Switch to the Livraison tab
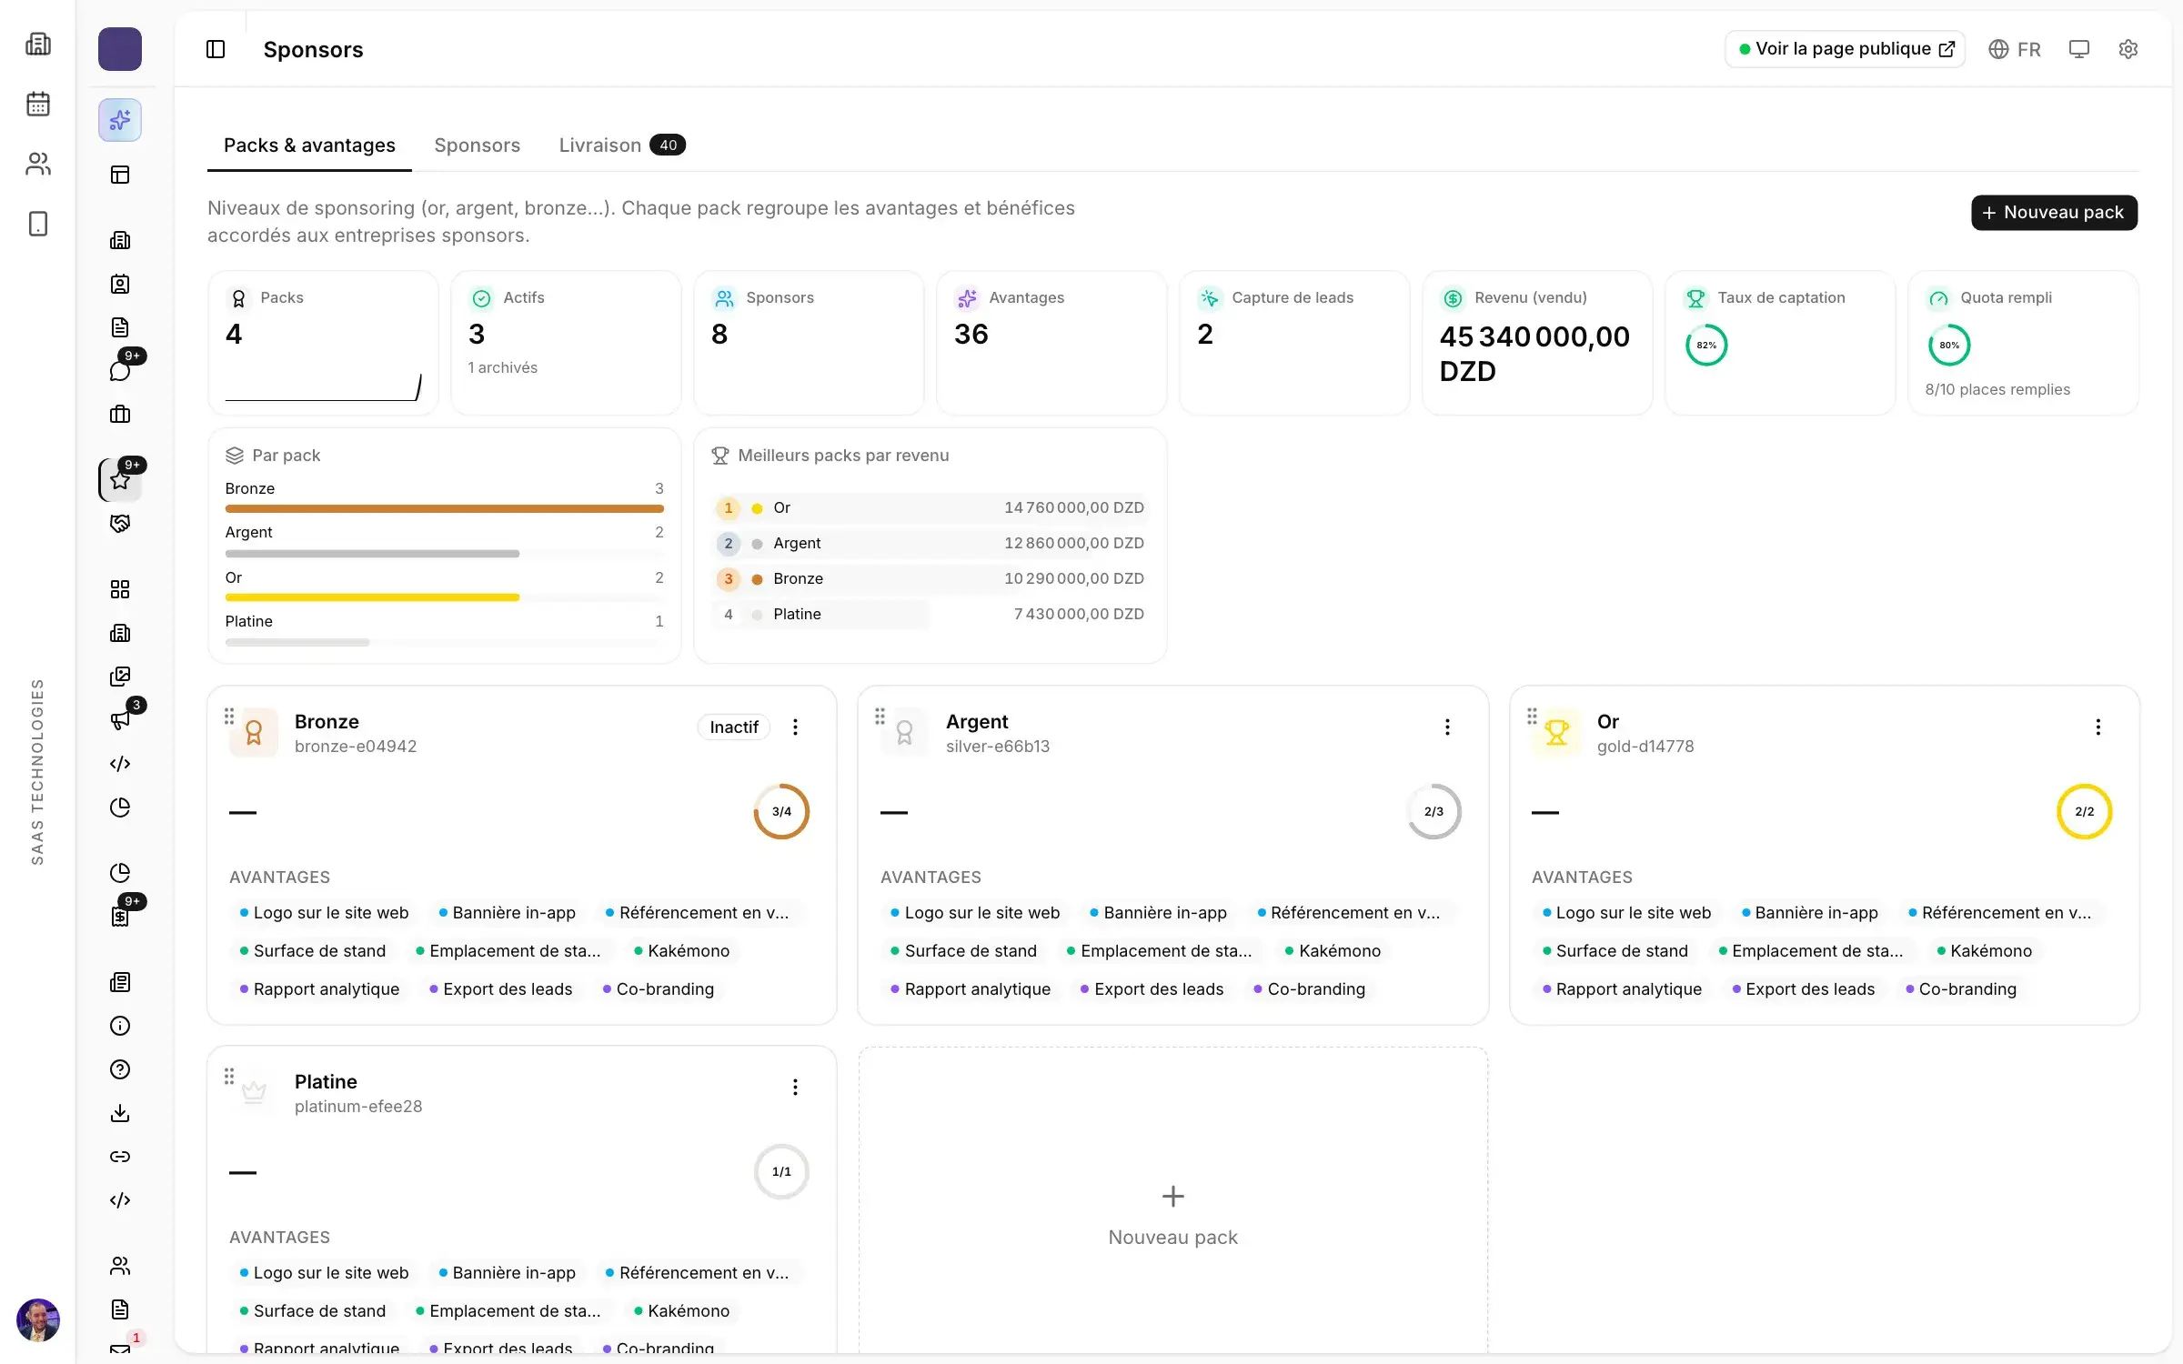 622,145
